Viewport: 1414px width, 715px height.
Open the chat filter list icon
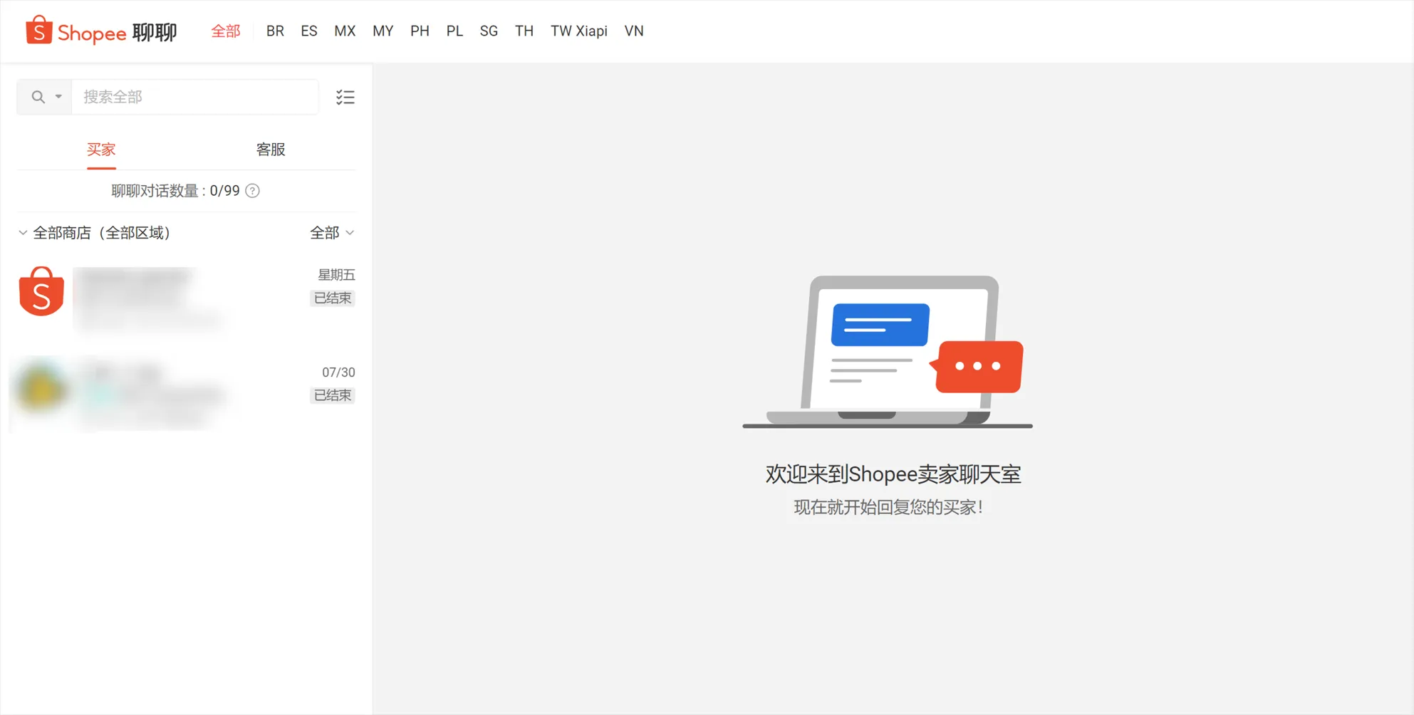(345, 97)
